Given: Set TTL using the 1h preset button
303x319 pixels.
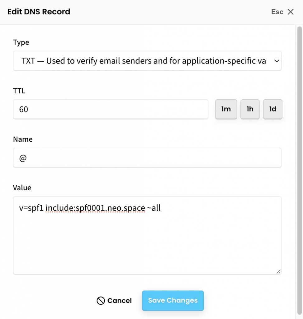Looking at the screenshot, I should (250, 109).
